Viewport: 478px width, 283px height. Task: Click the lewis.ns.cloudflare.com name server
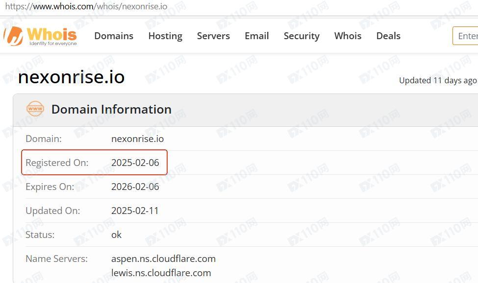pos(161,273)
